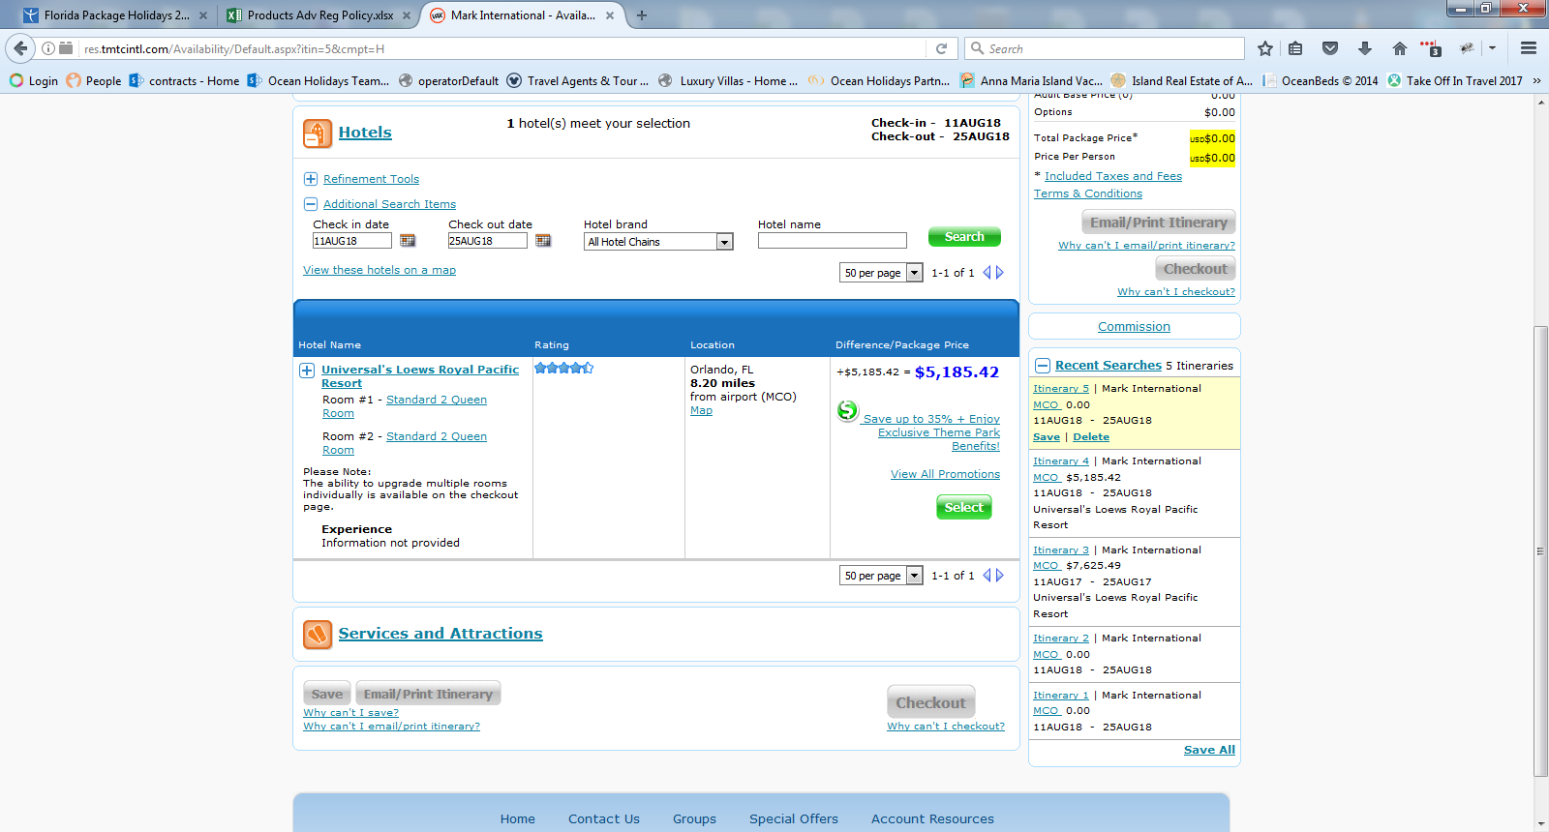
Task: Open the Login bookmark
Action: click(x=34, y=81)
